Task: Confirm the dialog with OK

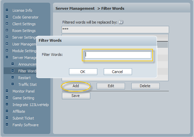Action: click(x=83, y=71)
